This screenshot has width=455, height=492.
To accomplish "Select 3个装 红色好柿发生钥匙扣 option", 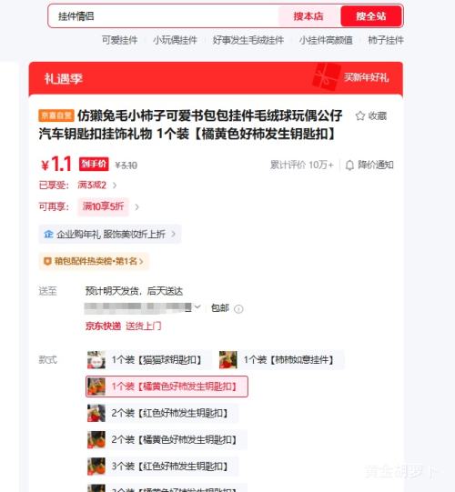I will coord(162,467).
